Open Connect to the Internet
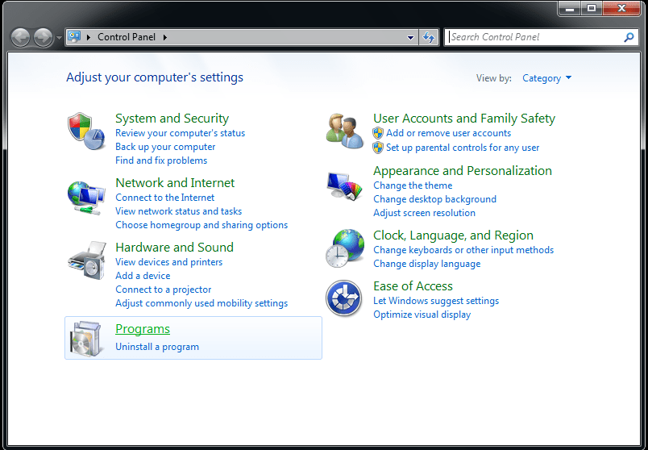The width and height of the screenshot is (648, 450). click(165, 198)
